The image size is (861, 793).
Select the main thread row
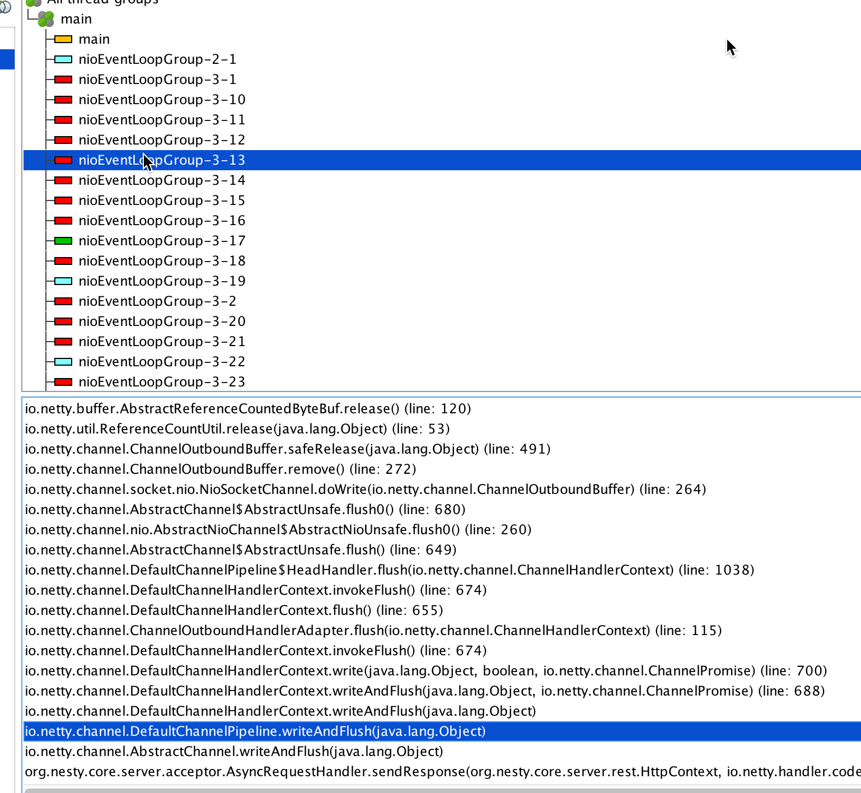94,39
